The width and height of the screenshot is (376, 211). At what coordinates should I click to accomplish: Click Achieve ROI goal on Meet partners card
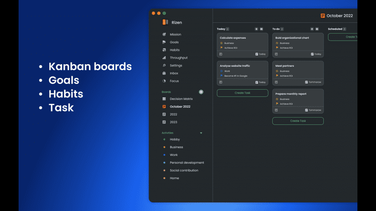(x=284, y=76)
